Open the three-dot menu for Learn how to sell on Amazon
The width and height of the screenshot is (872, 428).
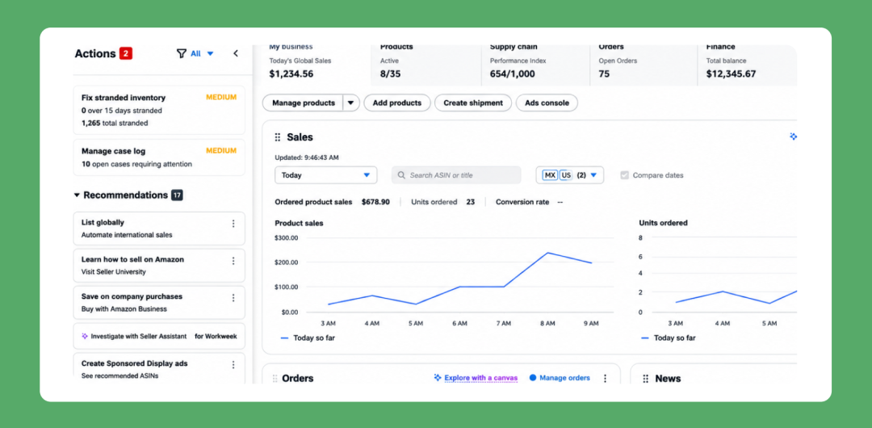tap(233, 261)
